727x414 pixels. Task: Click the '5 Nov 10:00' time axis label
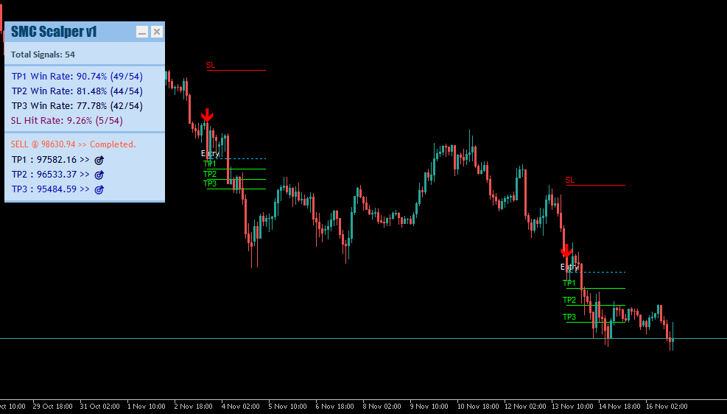287,407
